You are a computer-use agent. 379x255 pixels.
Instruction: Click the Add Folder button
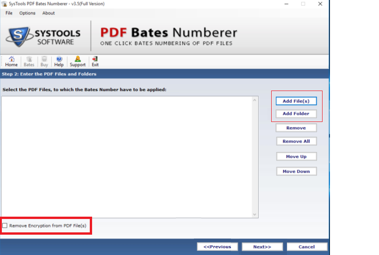[296, 114]
